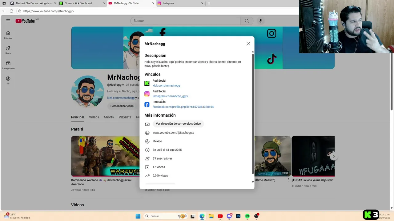This screenshot has height=221, width=394.
Task: Click the Personalizar canal button
Action: click(x=122, y=106)
